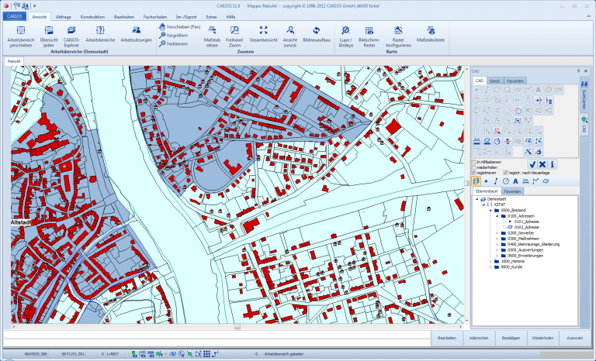Select 0102_Adresse layer in the tree
The image size is (596, 361).
[x=526, y=227]
